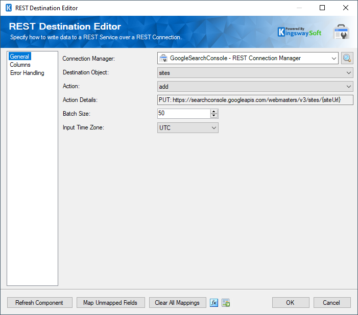Click the Batch Size label
This screenshot has height=315, width=358.
click(x=77, y=114)
